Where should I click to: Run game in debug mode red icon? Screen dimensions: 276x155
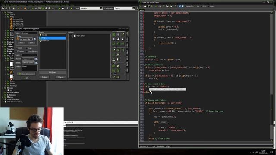pos(22,9)
